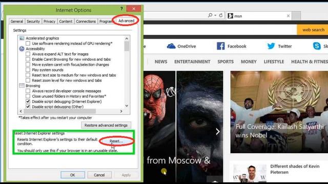
Task: Enable Caret Browsing for new windows and tabs
Action: [x=28, y=59]
